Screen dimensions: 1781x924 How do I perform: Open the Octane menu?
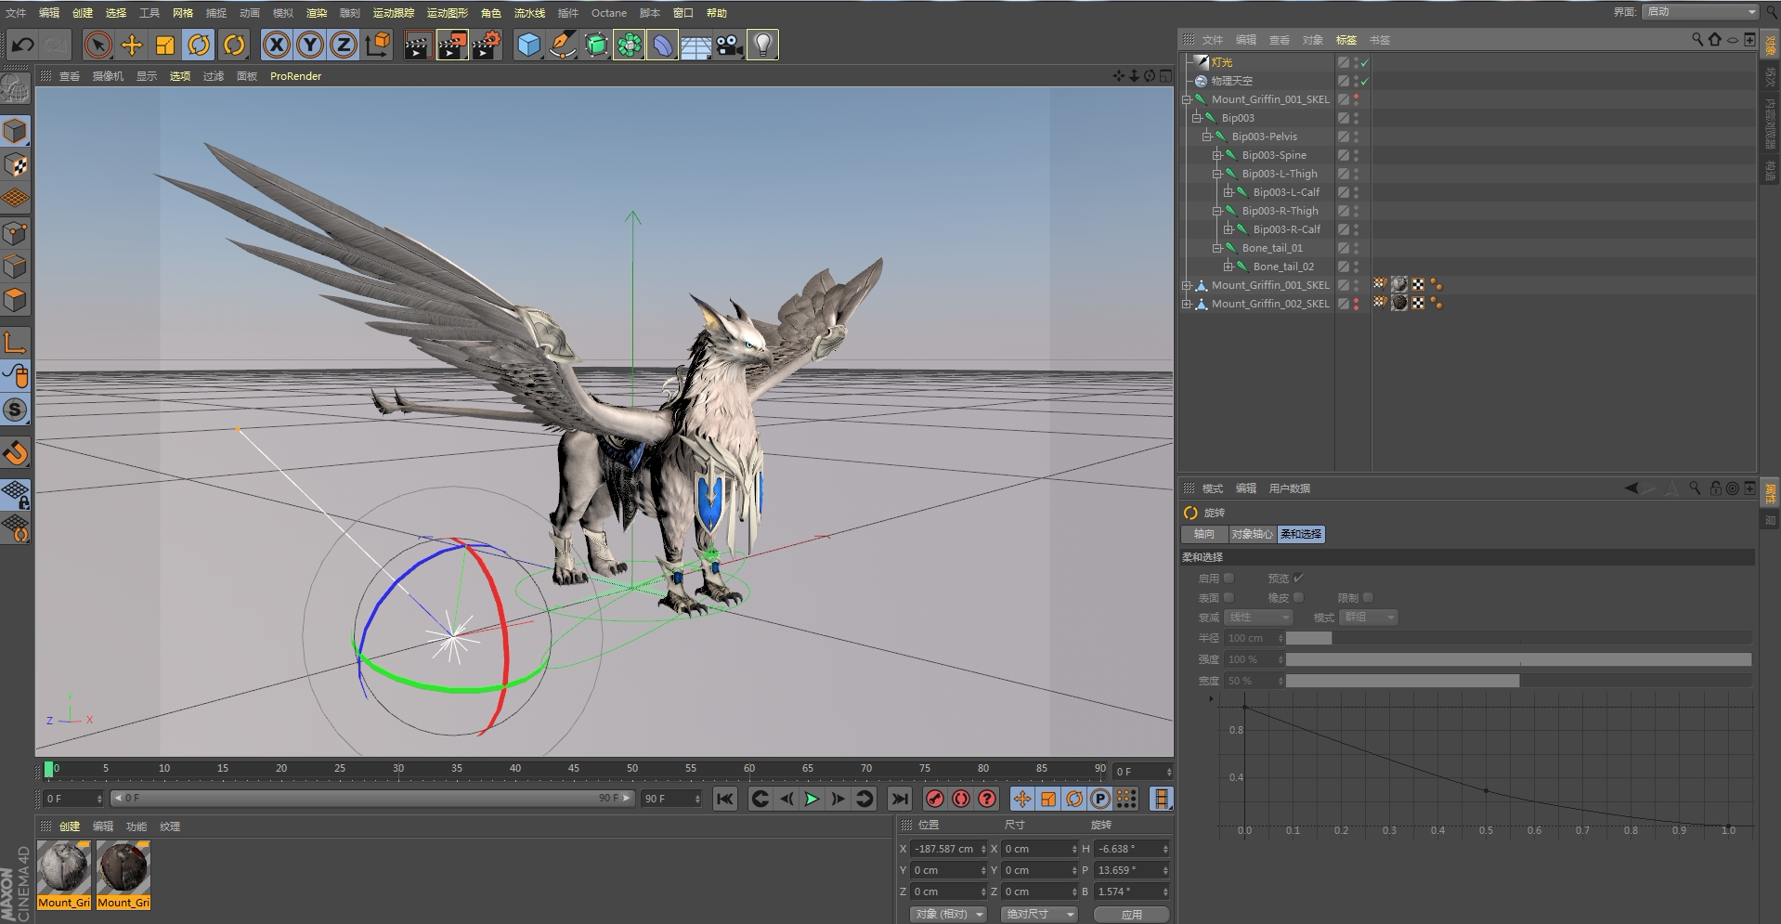pos(609,13)
